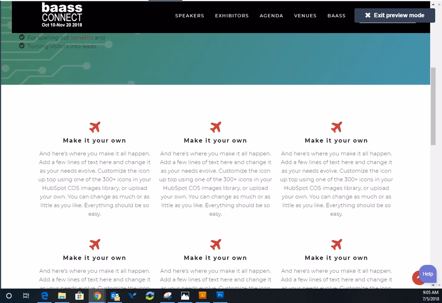Viewport: 442px width, 303px height.
Task: Click the airplane icon above the first column
Action: [x=94, y=126]
